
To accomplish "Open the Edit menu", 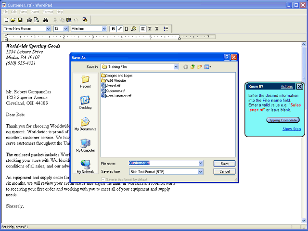I will [x=14, y=12].
